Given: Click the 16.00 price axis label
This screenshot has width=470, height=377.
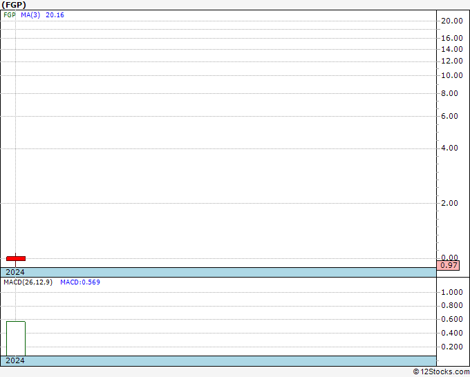Looking at the screenshot, I should [452, 39].
